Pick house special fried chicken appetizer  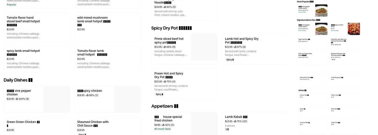(184, 123)
